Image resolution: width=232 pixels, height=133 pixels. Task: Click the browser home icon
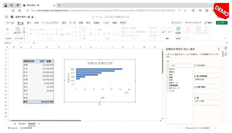[x=19, y=10]
